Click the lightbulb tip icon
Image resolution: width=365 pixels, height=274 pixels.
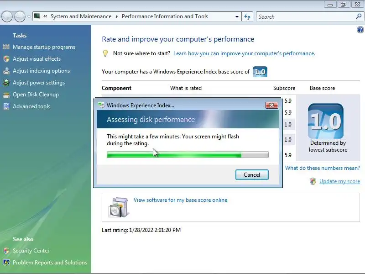(x=105, y=53)
